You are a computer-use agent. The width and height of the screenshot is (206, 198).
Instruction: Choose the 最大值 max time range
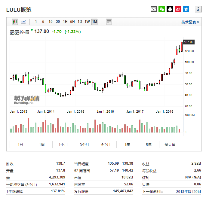point(170,145)
